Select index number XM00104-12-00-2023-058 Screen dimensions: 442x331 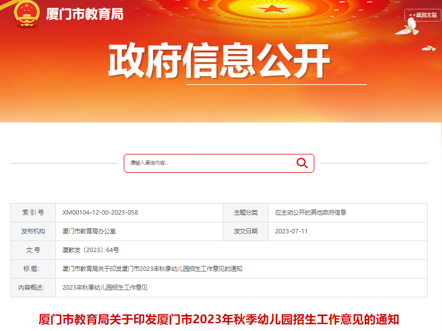(x=100, y=212)
